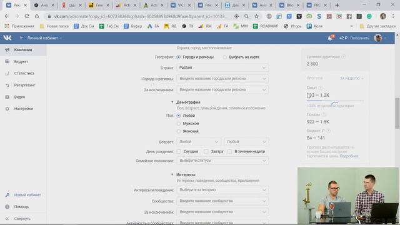Check the Сегодня birthday checkbox
This screenshot has width=400, height=225.
(179, 151)
